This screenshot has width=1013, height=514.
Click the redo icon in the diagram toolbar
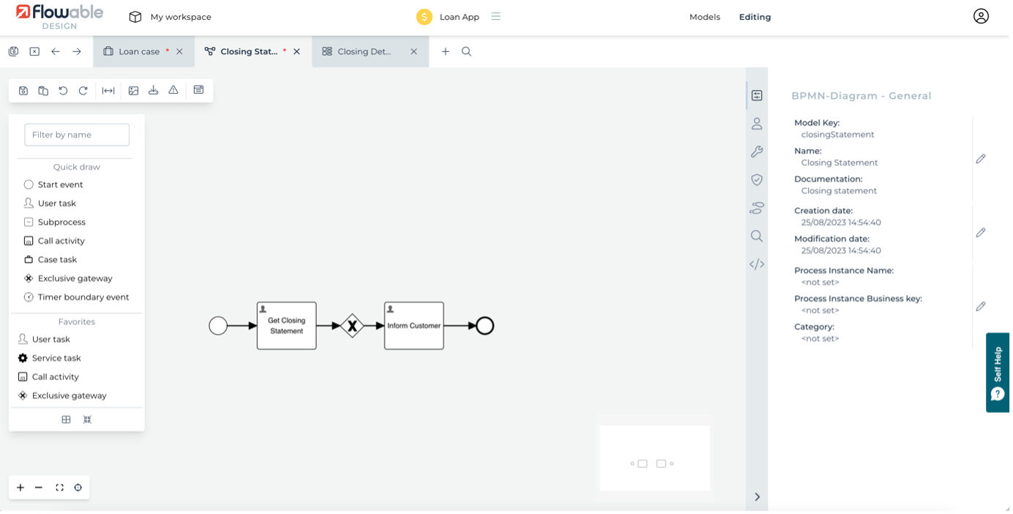point(83,91)
